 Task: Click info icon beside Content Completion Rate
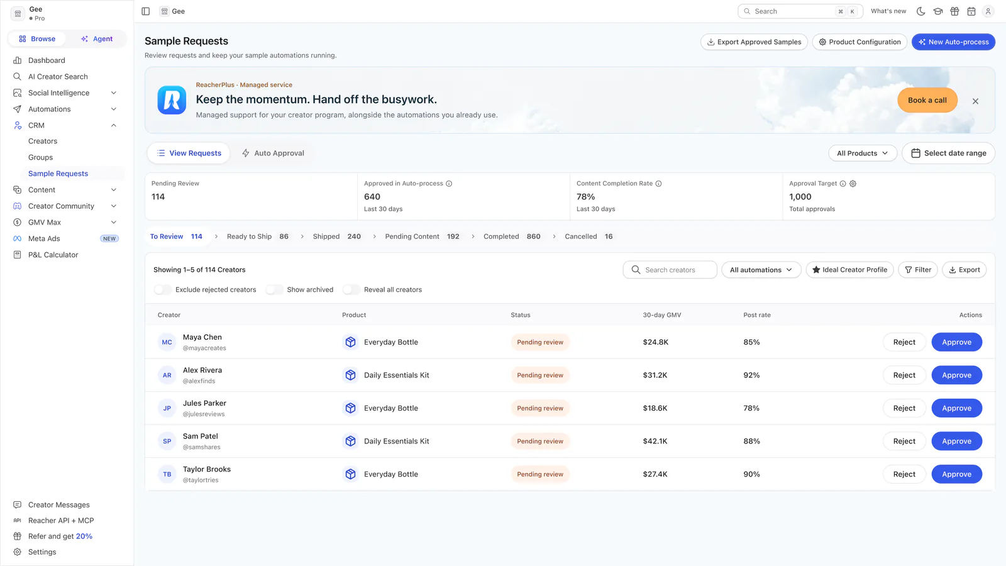(659, 184)
